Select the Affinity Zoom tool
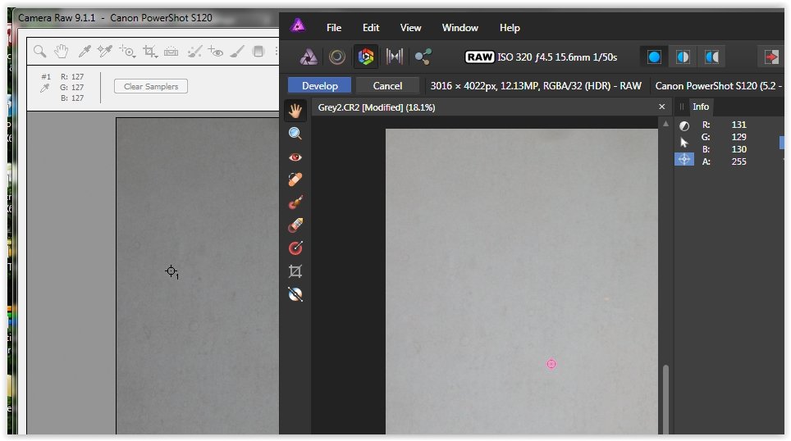791x441 pixels. pyautogui.click(x=295, y=134)
